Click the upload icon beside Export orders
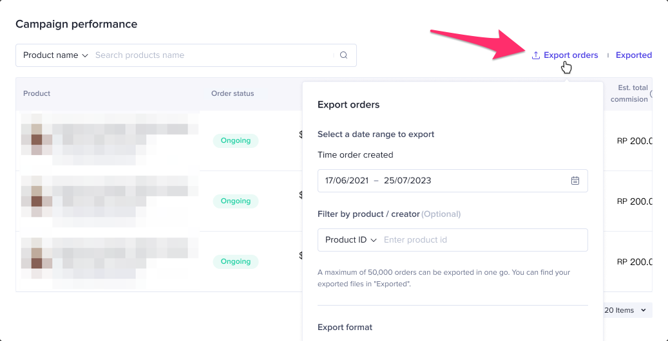Screen dimensions: 668x341 535,55
